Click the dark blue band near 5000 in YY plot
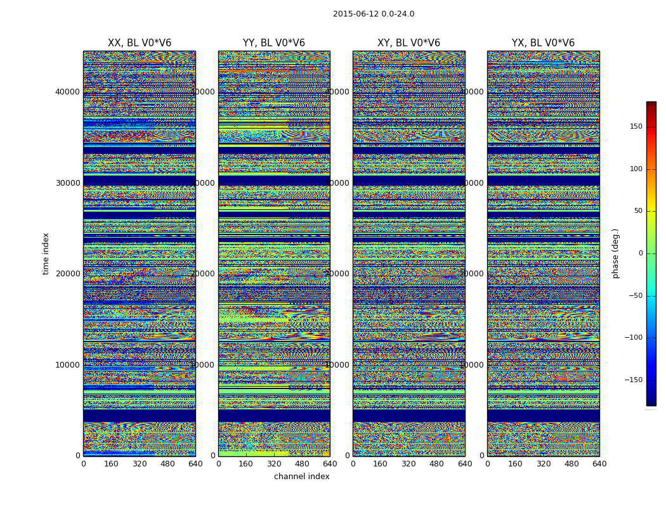The width and height of the screenshot is (666, 507). [x=274, y=415]
